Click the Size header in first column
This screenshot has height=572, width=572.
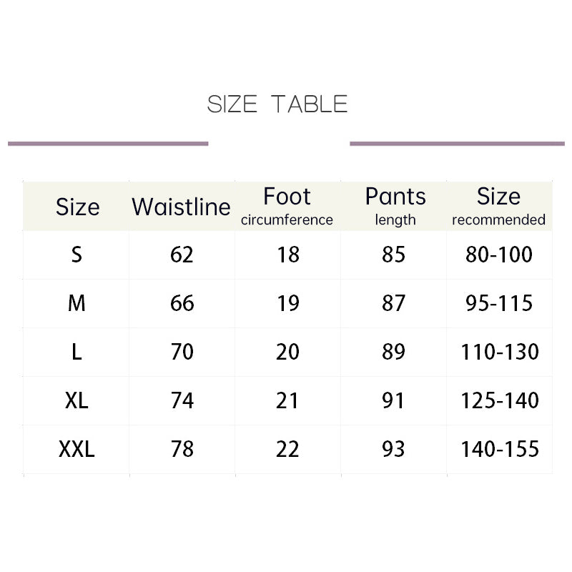pyautogui.click(x=77, y=207)
